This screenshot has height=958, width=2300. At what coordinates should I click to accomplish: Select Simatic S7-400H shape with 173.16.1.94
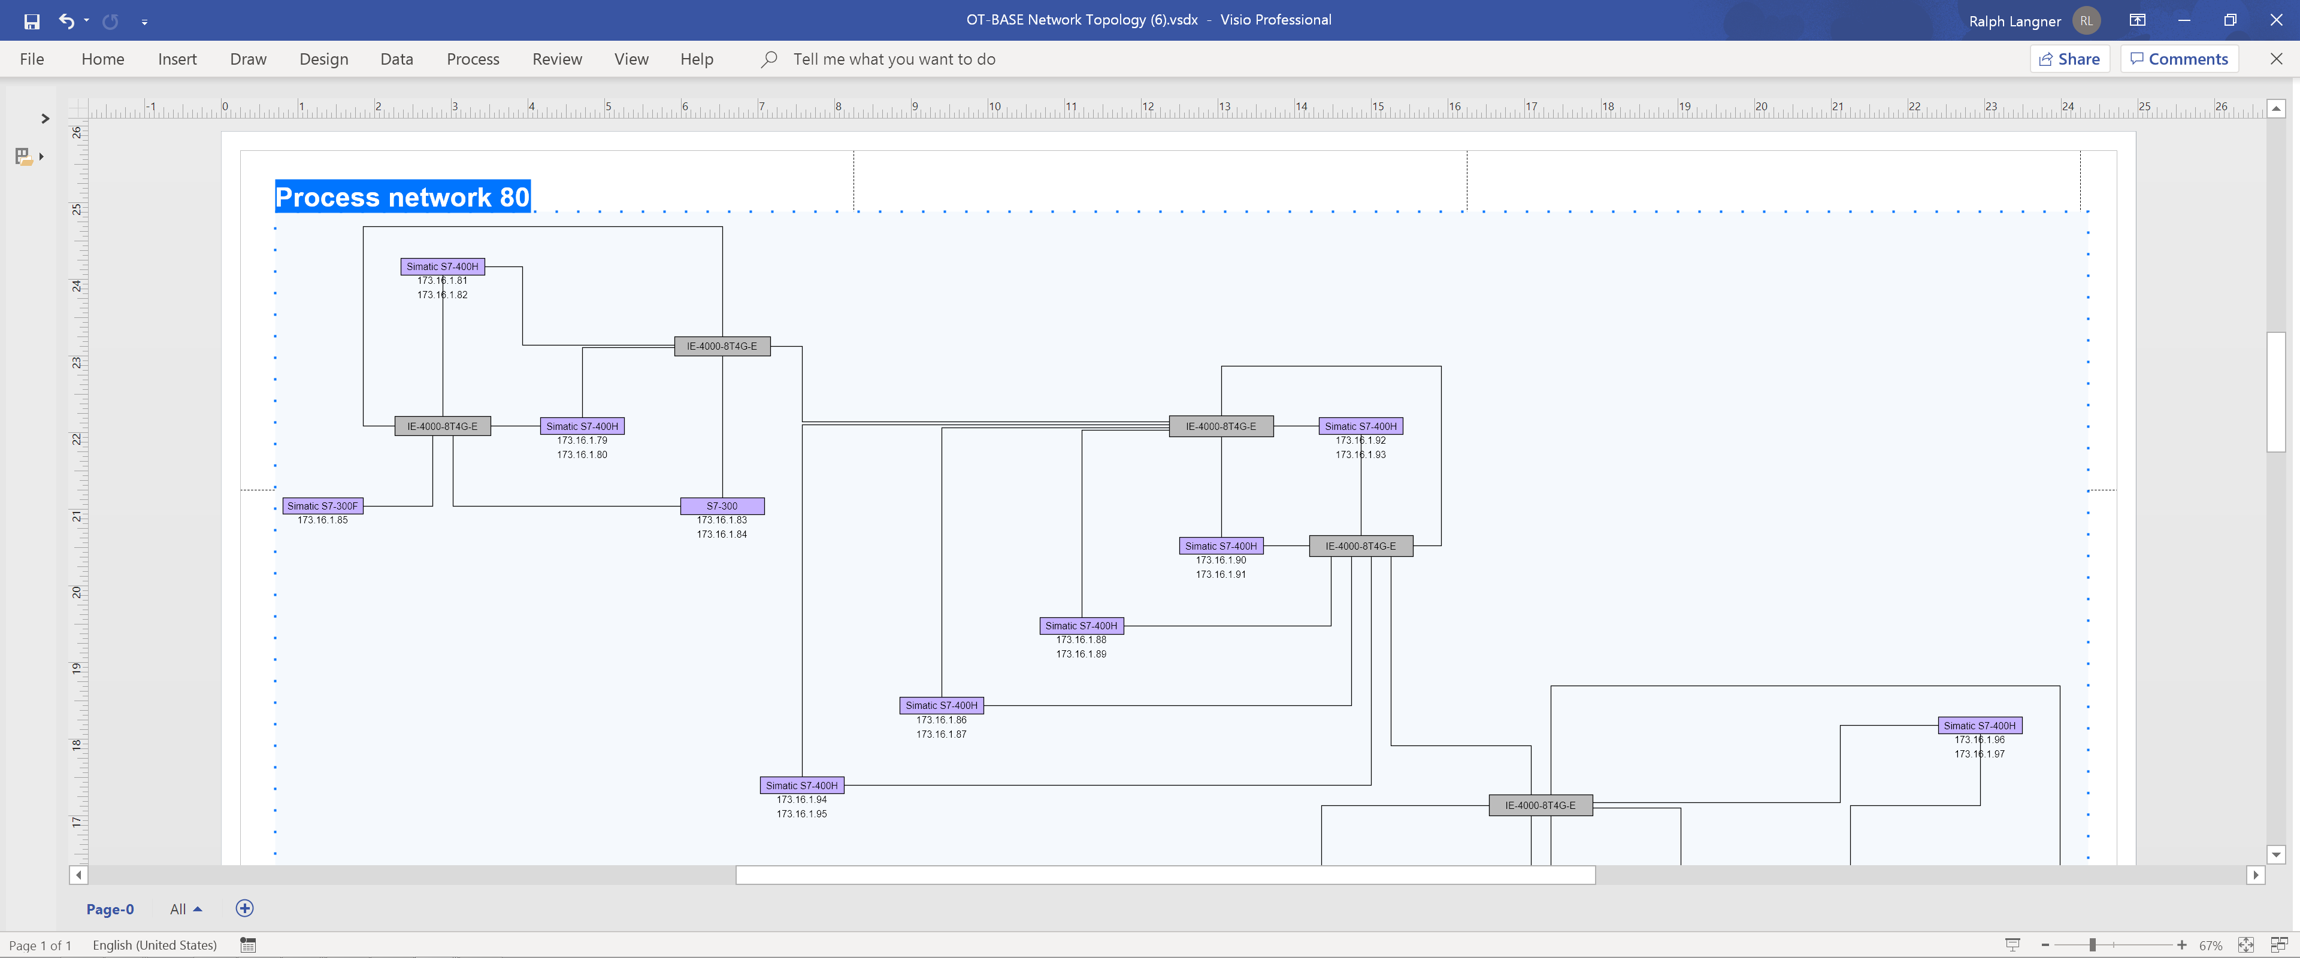coord(802,786)
